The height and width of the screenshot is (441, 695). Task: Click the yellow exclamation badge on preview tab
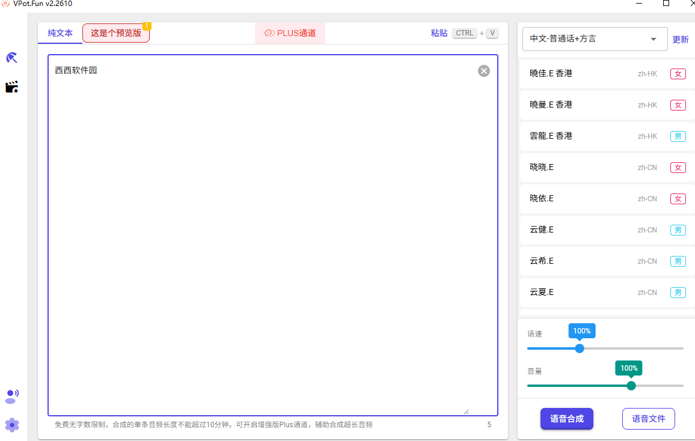click(147, 26)
